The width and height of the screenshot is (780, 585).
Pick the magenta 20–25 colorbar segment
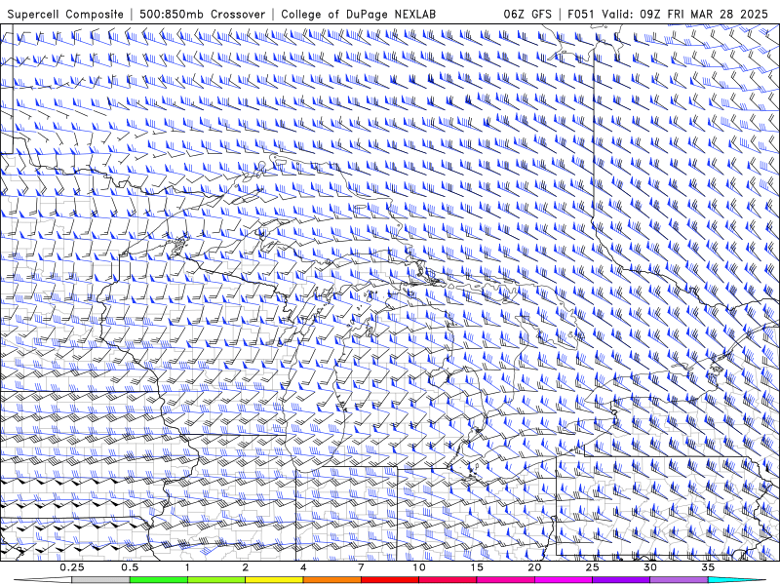(x=564, y=580)
